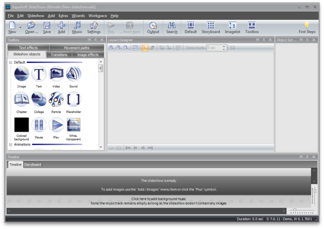Click the Duration status bar entry

tap(250, 219)
